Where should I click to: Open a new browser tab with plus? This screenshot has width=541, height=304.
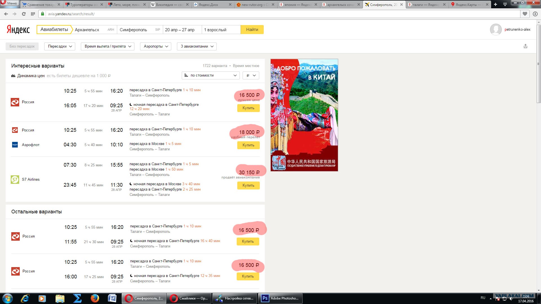495,5
